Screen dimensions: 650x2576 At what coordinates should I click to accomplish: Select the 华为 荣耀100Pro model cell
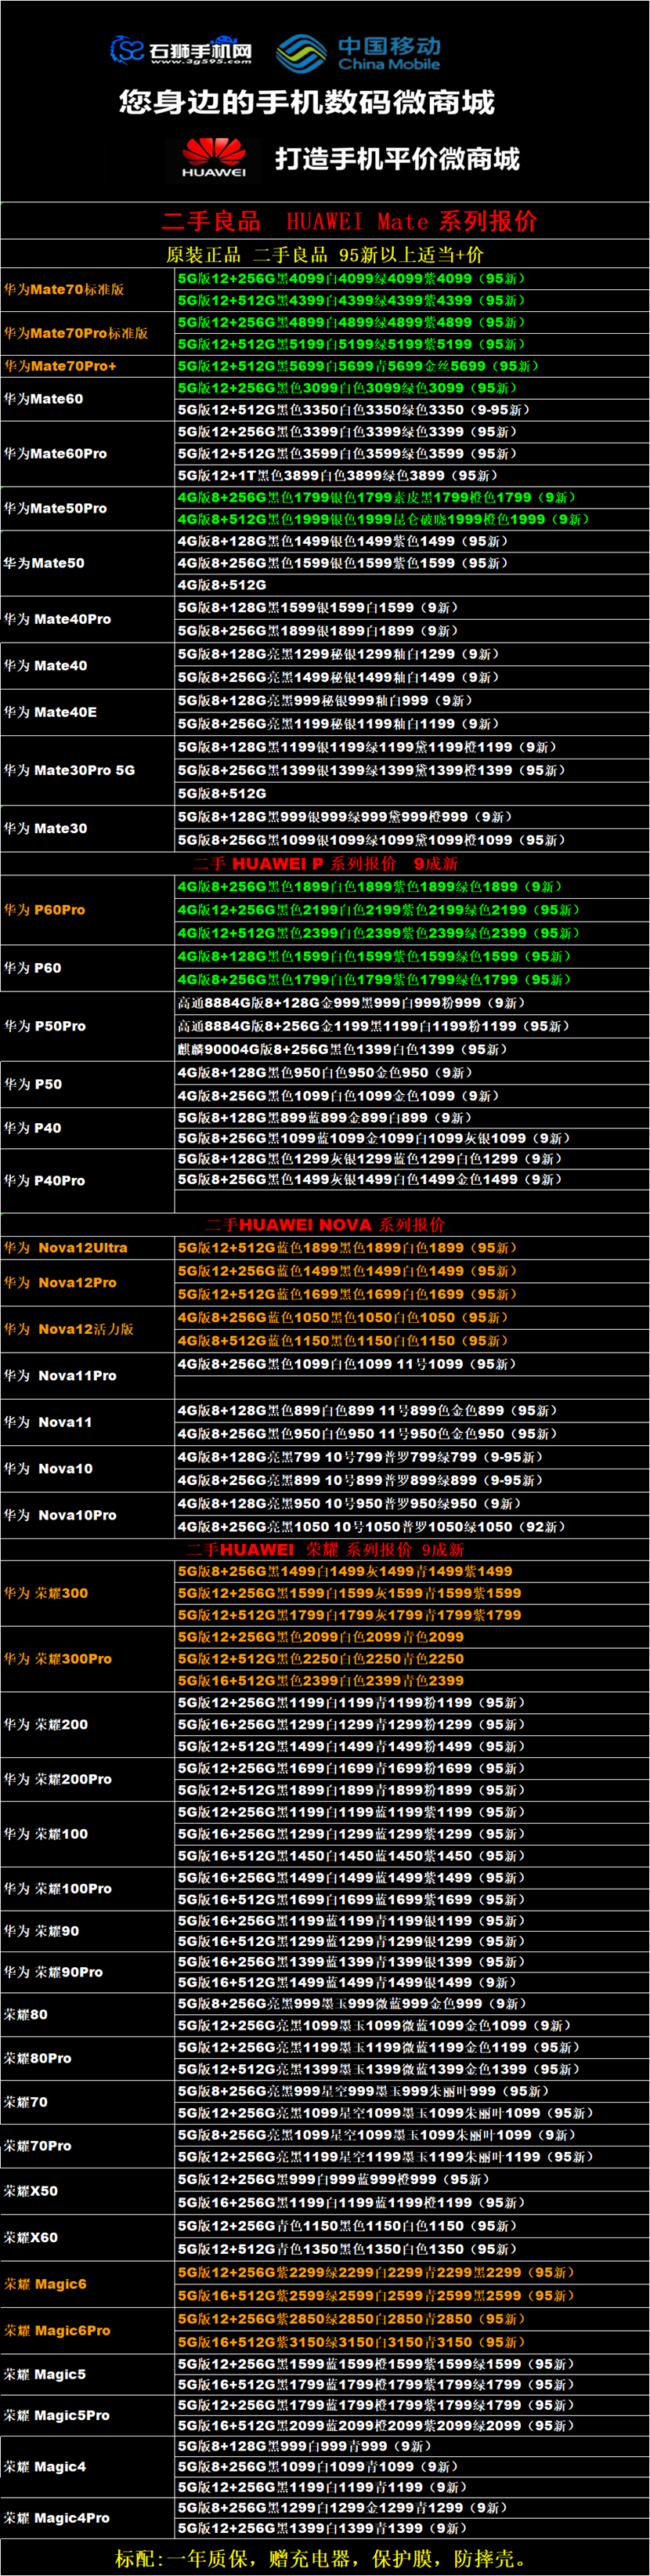pos(88,1889)
